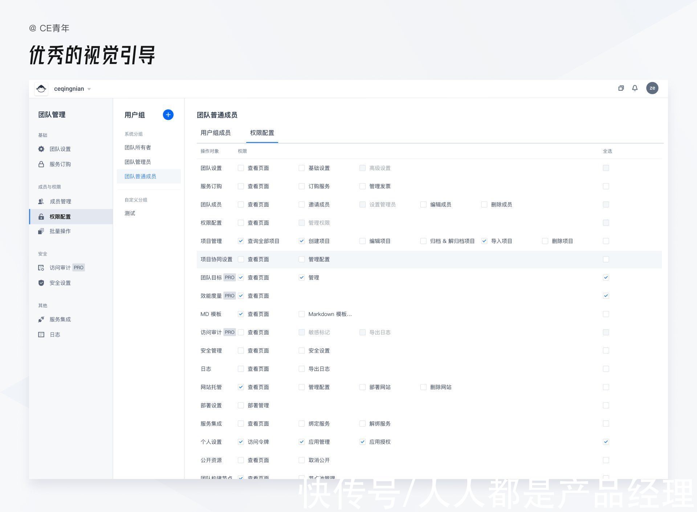Viewport: 697px width, 512px height.
Task: Open 服务集成 in sidebar
Action: 60,320
